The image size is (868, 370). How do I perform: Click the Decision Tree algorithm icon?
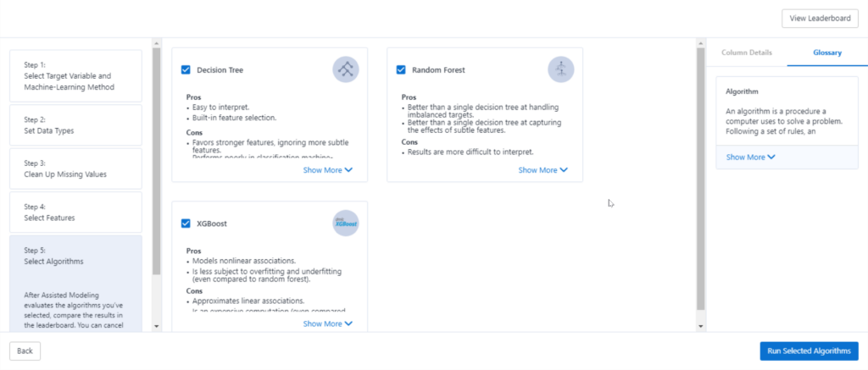[346, 69]
